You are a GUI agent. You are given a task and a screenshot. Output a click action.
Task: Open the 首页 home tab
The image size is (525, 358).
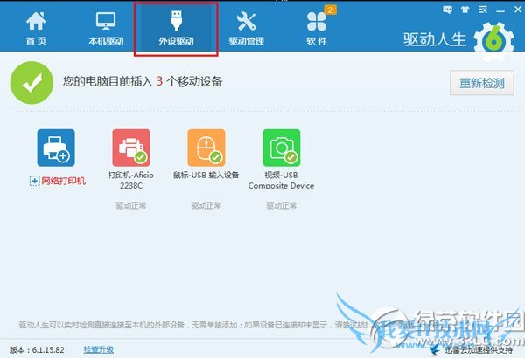(36, 28)
